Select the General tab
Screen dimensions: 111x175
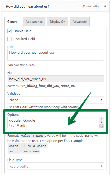[13, 21]
